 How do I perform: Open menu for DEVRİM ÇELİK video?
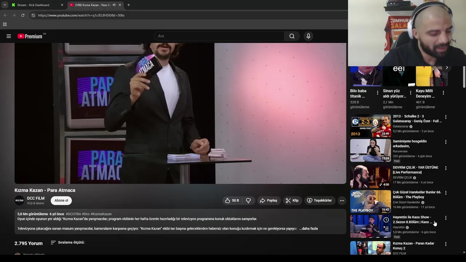pos(446,168)
